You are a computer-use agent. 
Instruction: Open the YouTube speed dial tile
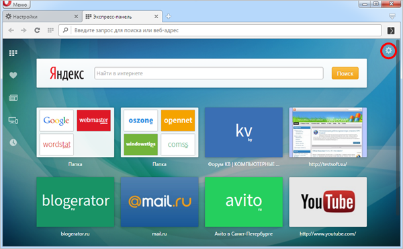click(x=328, y=202)
